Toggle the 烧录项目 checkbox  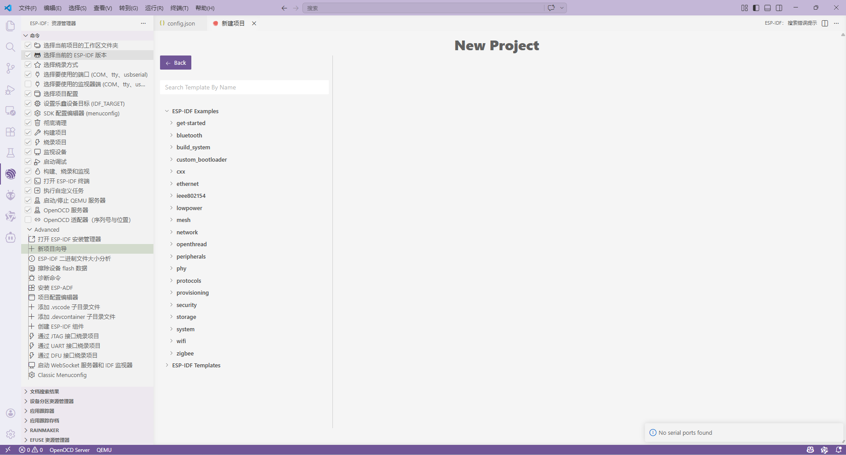pyautogui.click(x=28, y=142)
